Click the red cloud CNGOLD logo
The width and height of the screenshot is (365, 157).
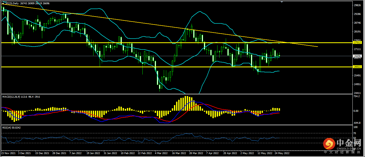[329, 144]
